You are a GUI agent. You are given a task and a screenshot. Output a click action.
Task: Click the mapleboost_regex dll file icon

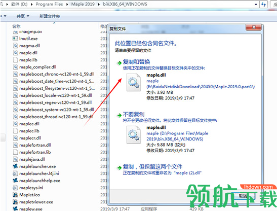(x=15, y=102)
